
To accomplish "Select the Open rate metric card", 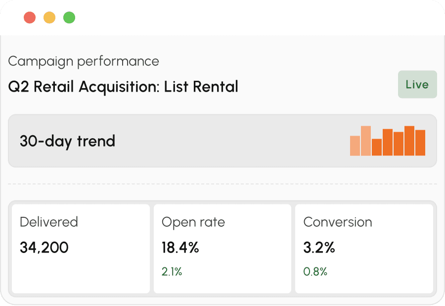I will point(222,249).
